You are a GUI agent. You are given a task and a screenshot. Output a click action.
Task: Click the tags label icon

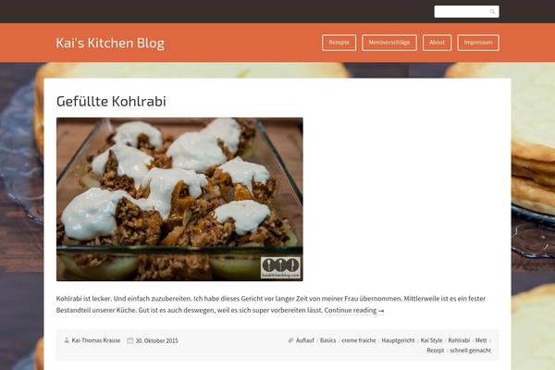[290, 340]
